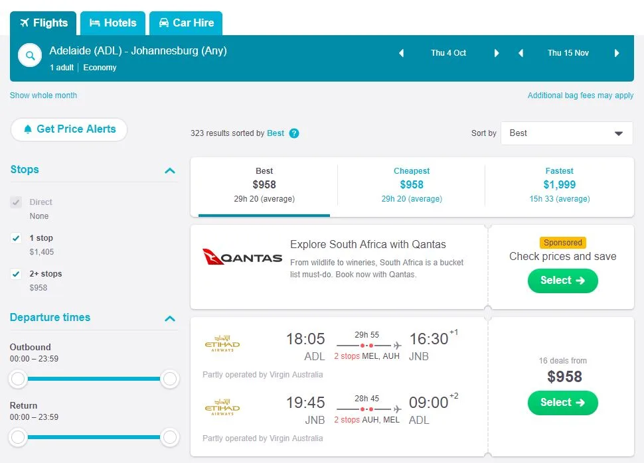Go to next outbound date after Thu 4 Oct
644x463 pixels.
click(496, 53)
